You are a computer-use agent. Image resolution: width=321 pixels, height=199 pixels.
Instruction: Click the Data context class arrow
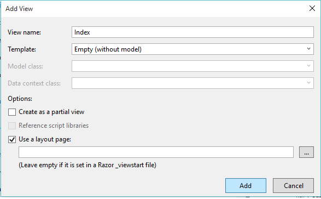click(x=309, y=83)
